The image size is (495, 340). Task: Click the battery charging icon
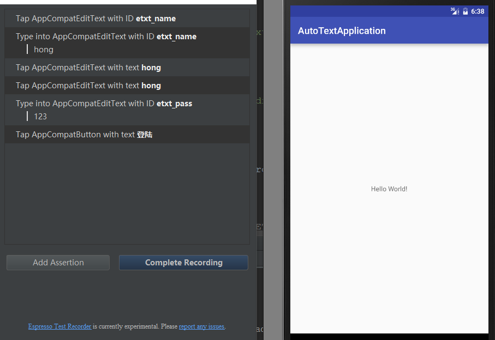pos(465,11)
